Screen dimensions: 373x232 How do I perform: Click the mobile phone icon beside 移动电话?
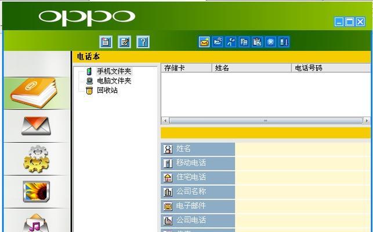168,163
